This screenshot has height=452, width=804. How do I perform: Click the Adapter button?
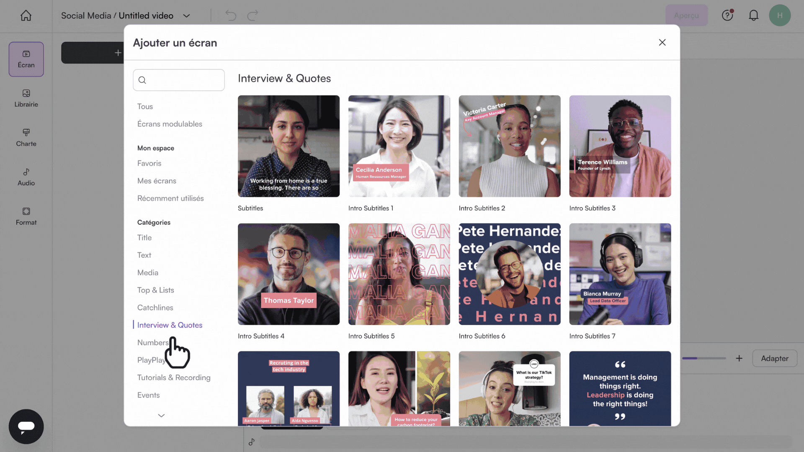(774, 358)
